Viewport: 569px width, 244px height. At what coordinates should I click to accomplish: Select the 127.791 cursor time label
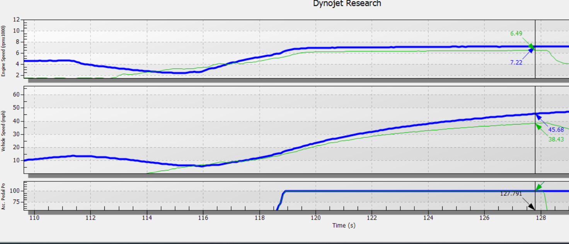(511, 194)
